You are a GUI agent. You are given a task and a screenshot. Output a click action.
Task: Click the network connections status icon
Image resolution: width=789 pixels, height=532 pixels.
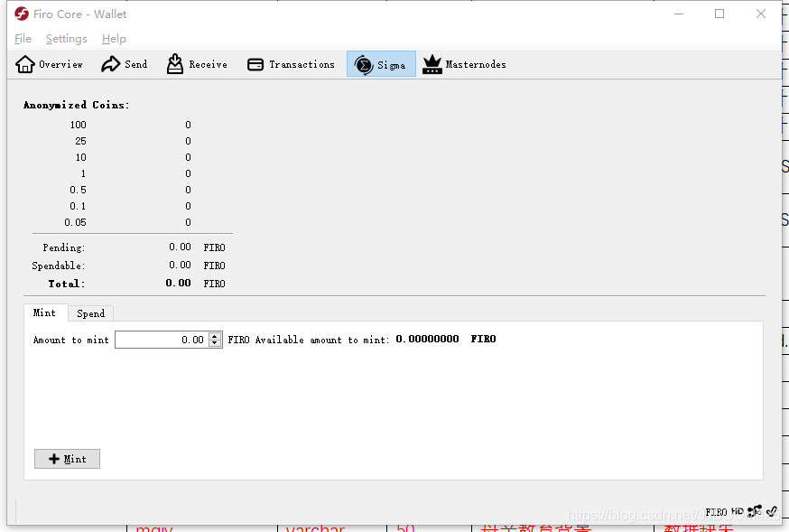755,511
